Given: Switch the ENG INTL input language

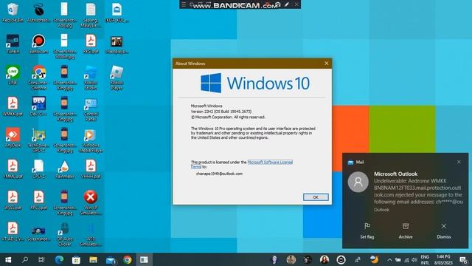Looking at the screenshot, I should click(425, 259).
